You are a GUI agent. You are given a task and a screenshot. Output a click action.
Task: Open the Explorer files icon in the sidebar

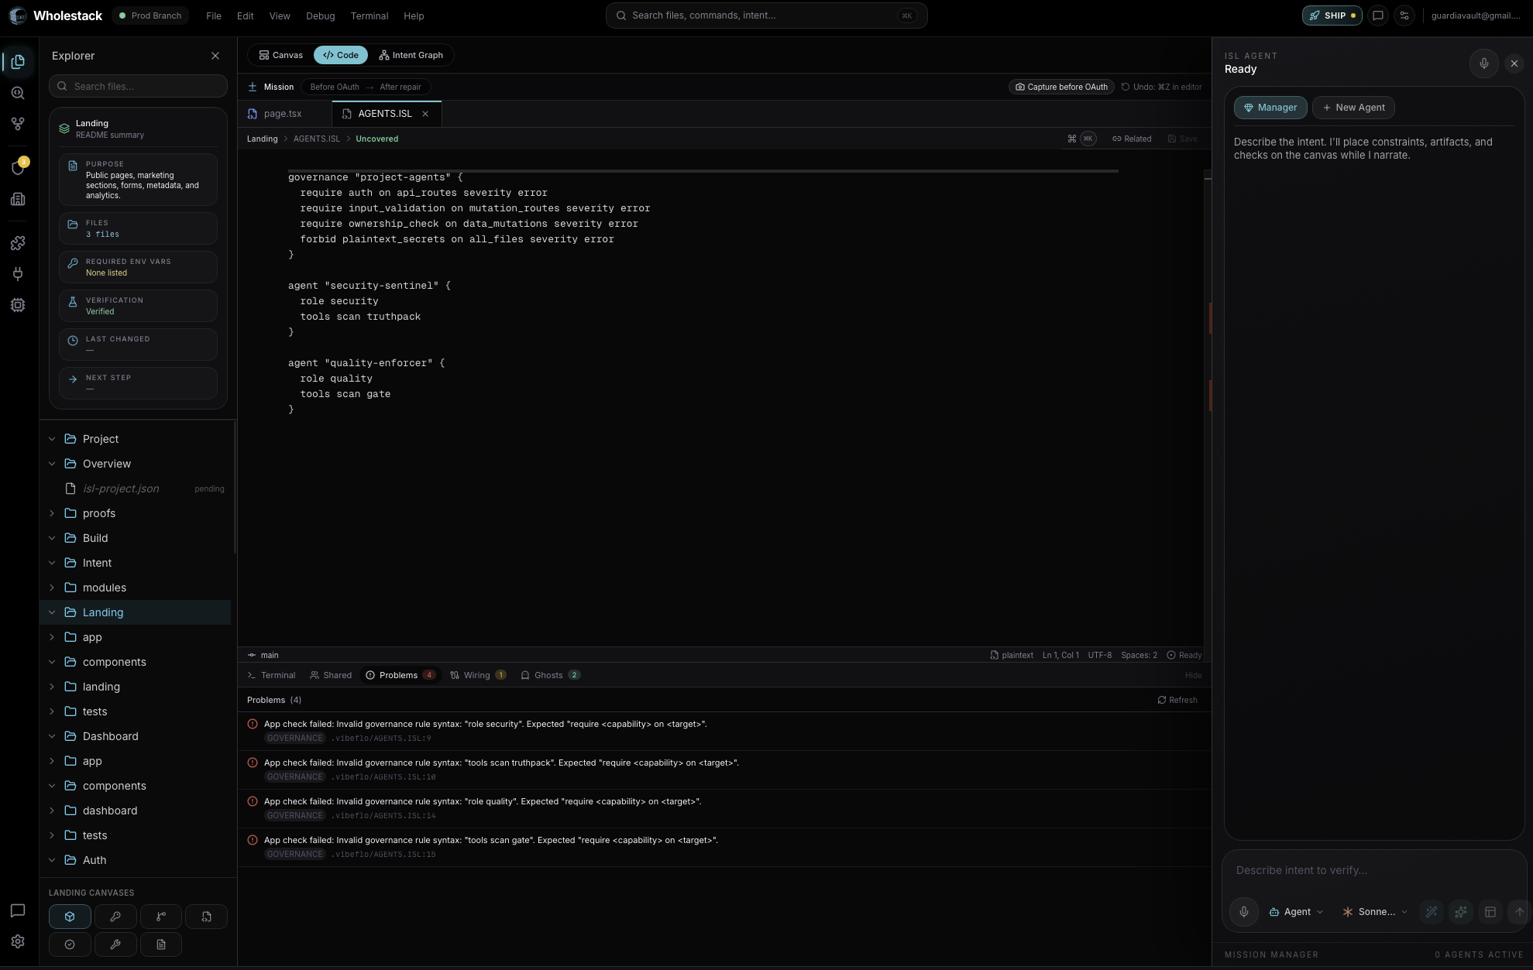click(x=18, y=62)
